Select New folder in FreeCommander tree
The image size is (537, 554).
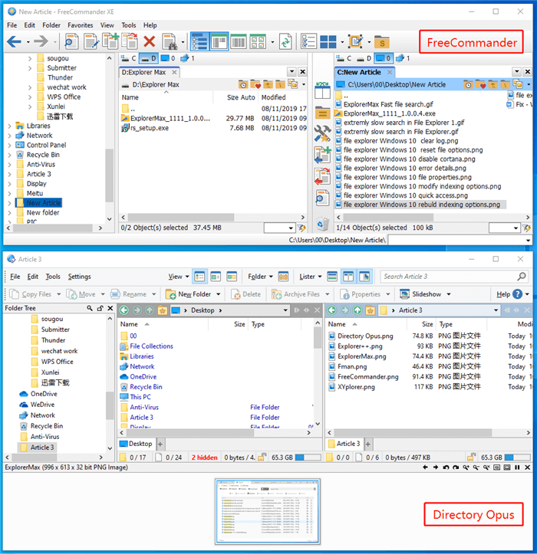coord(43,213)
